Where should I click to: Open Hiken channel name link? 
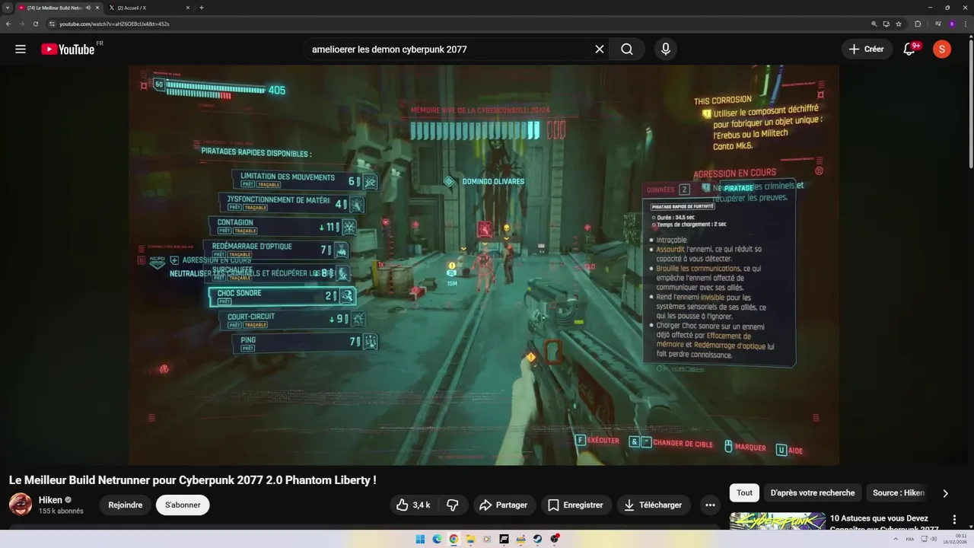pyautogui.click(x=50, y=500)
